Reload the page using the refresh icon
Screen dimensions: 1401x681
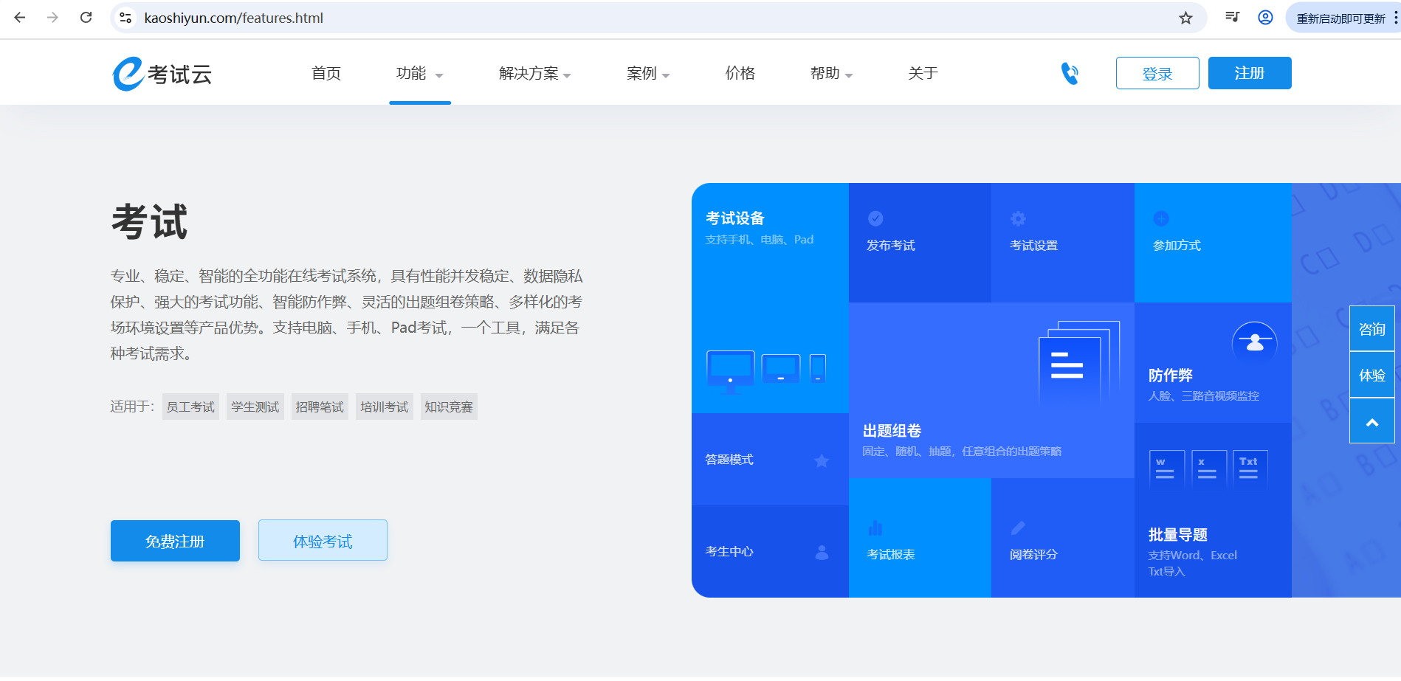(86, 18)
